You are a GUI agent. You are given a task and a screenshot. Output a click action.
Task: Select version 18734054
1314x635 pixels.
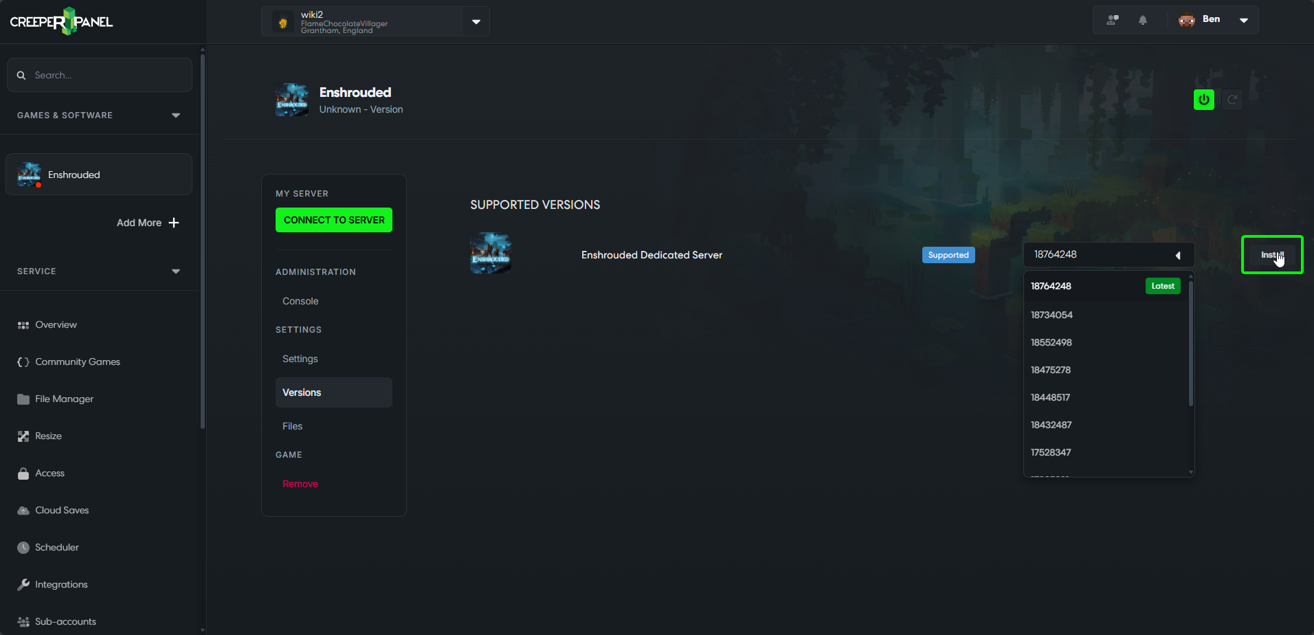1106,315
